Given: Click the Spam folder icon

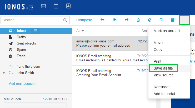Looking at the screenshot, I should coord(11,50).
